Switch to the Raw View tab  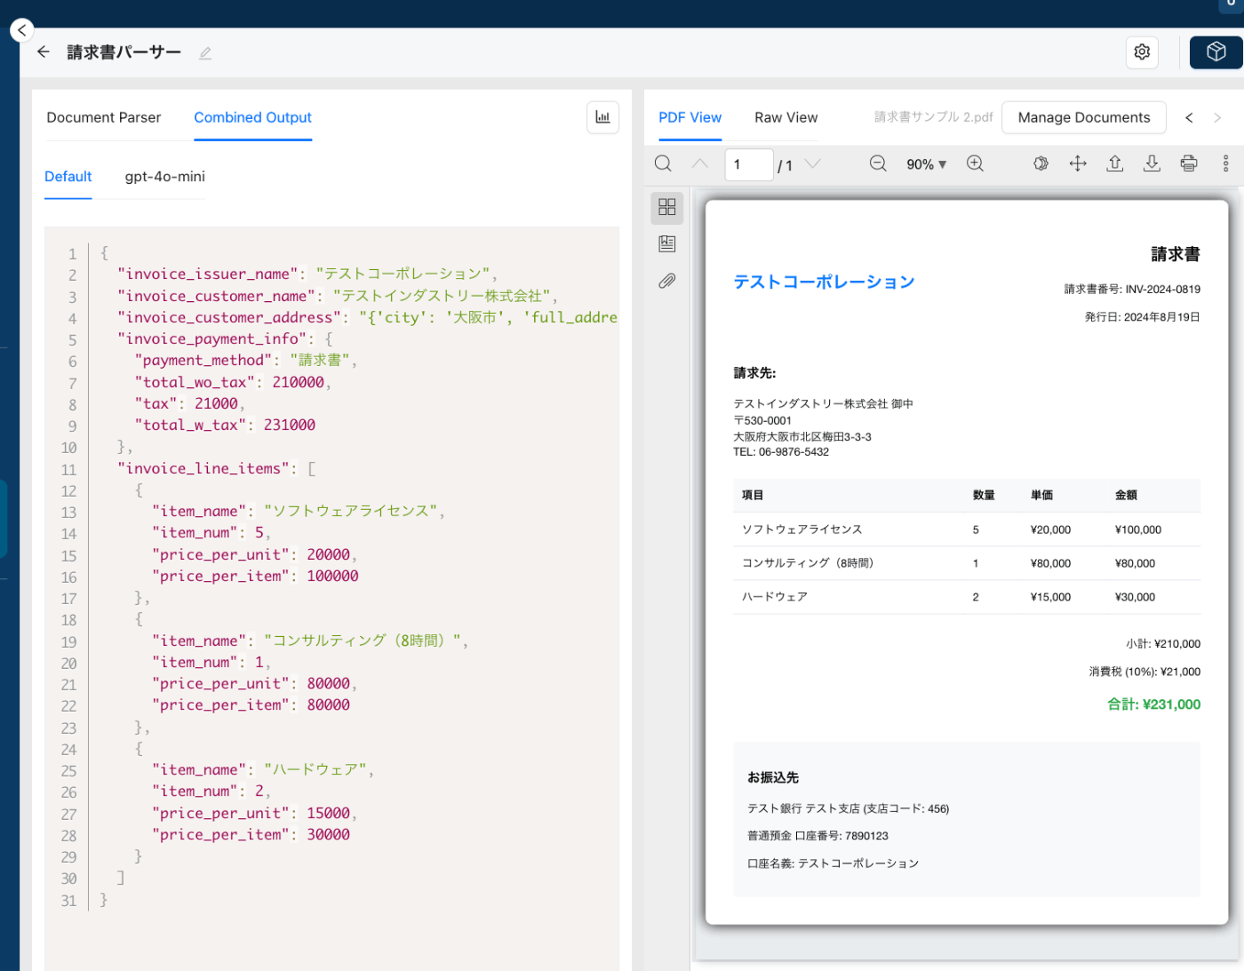coord(786,117)
